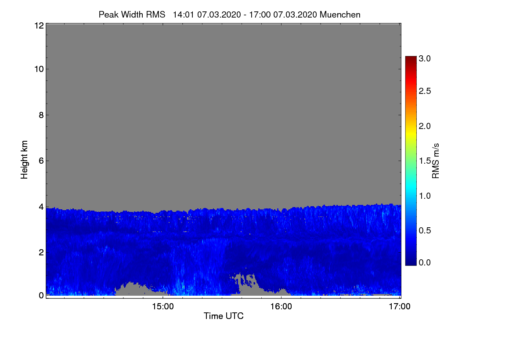Click the colorbar value 1.5

coord(425,161)
